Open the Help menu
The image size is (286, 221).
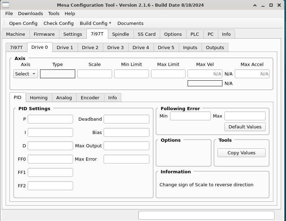pos(70,14)
